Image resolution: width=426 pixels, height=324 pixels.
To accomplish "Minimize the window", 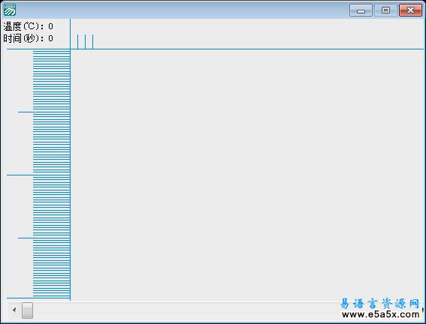I will (x=361, y=10).
